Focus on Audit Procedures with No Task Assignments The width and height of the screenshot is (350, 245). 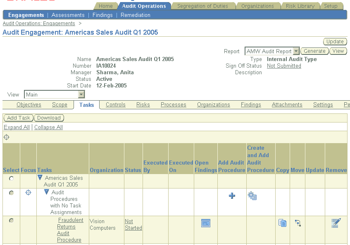28,193
